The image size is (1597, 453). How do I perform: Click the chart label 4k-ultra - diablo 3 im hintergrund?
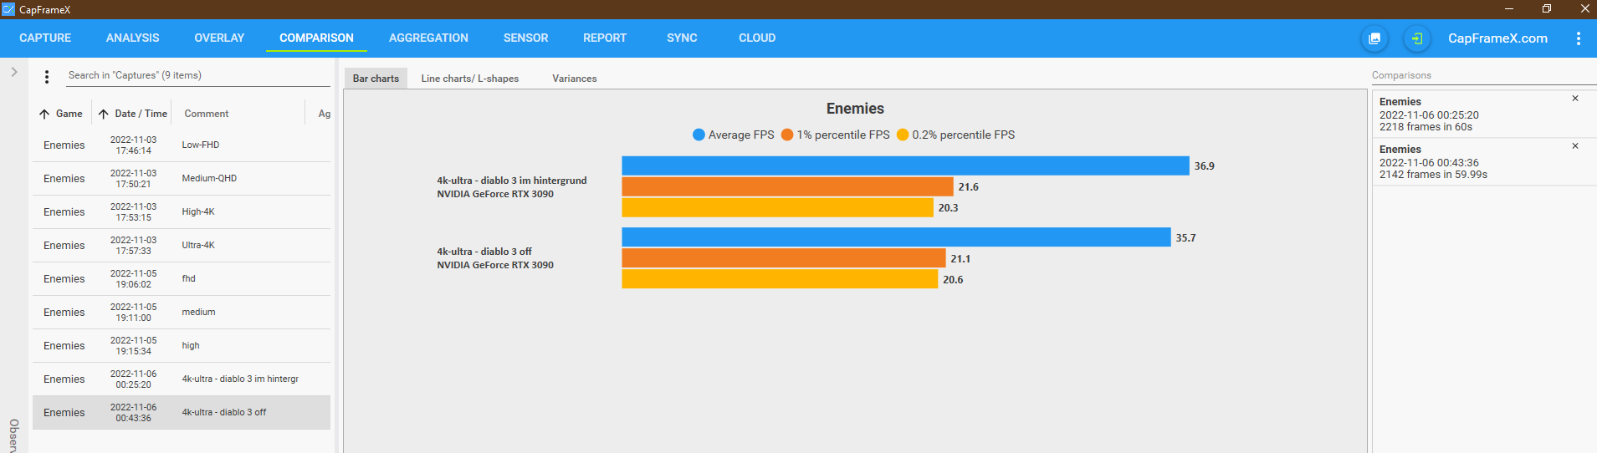pyautogui.click(x=512, y=181)
